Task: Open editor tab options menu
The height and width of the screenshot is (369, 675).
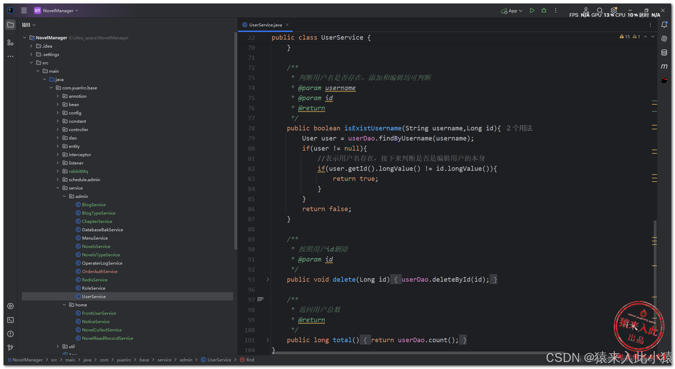Action: click(x=650, y=25)
